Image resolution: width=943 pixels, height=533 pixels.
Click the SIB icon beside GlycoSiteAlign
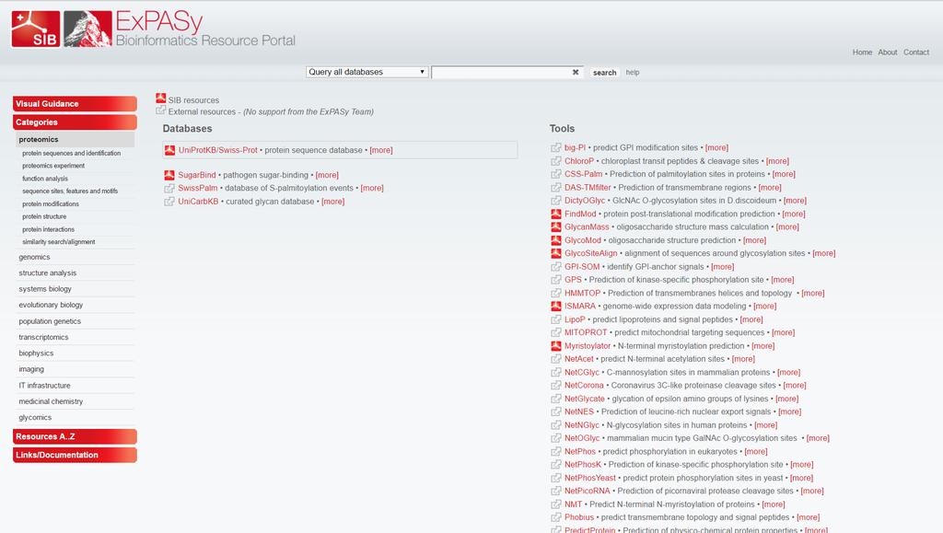[556, 253]
